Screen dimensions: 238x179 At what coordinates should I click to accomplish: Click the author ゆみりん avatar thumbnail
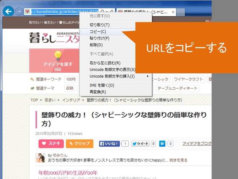click(40, 158)
